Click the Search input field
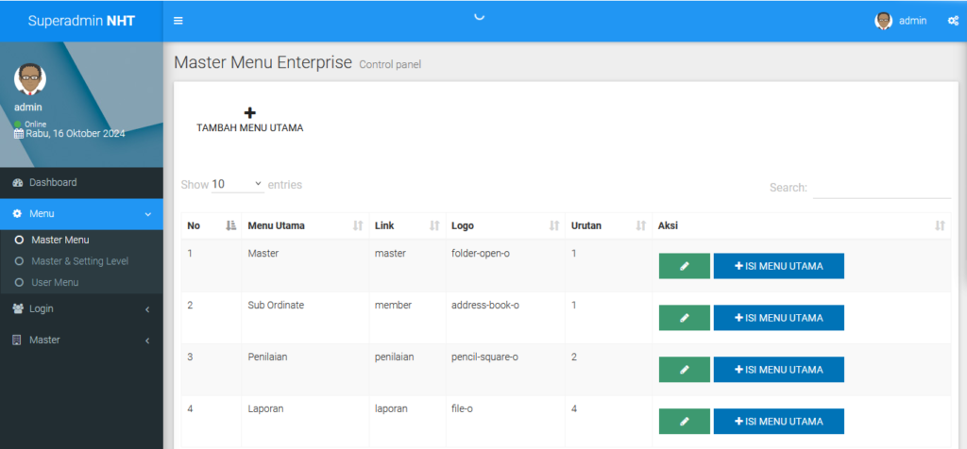The height and width of the screenshot is (449, 967). 882,188
